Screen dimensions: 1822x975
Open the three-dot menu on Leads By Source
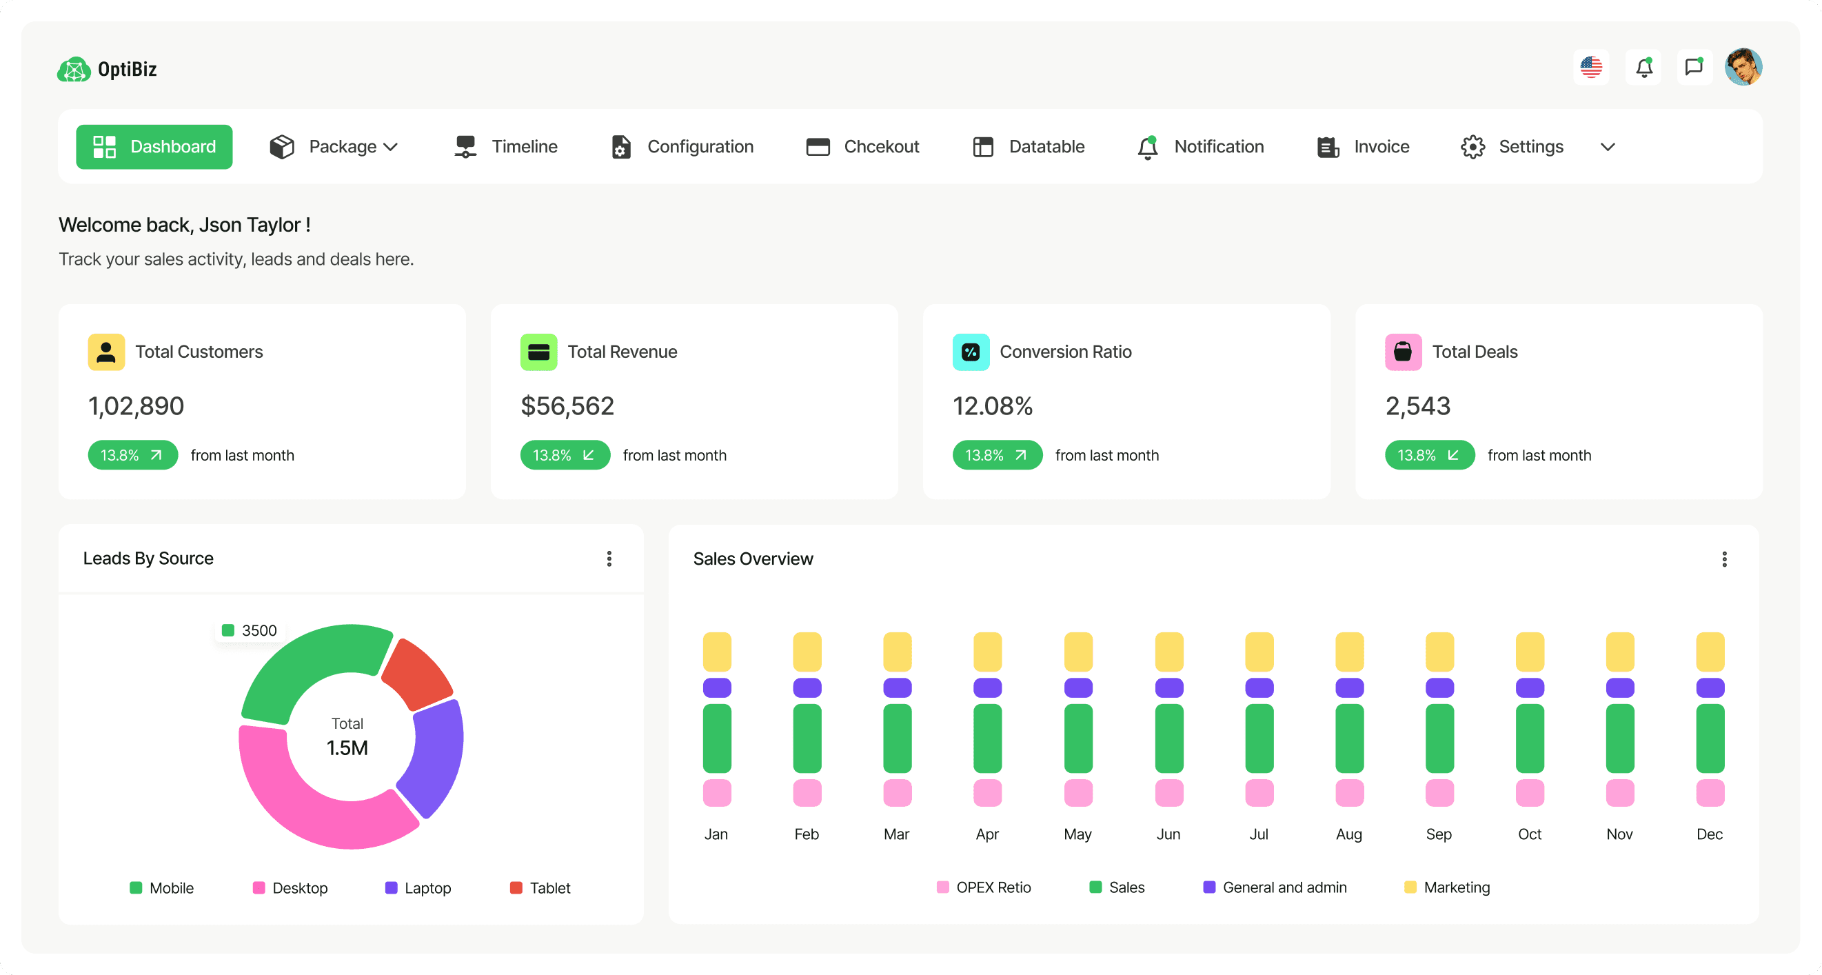coord(609,559)
